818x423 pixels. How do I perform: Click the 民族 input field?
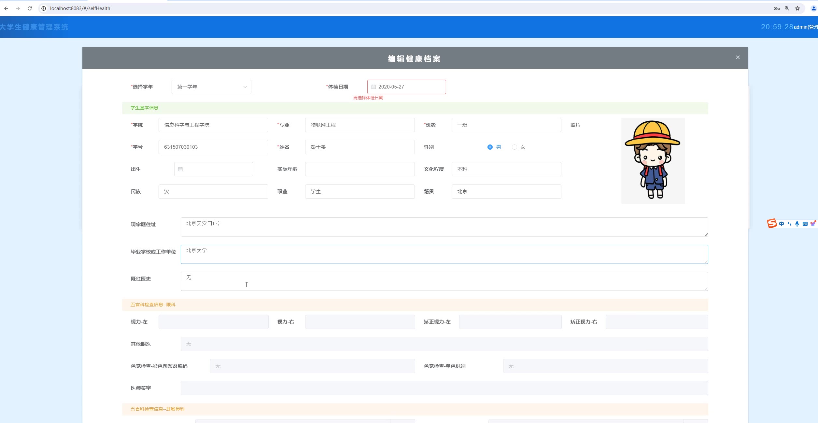[213, 192]
